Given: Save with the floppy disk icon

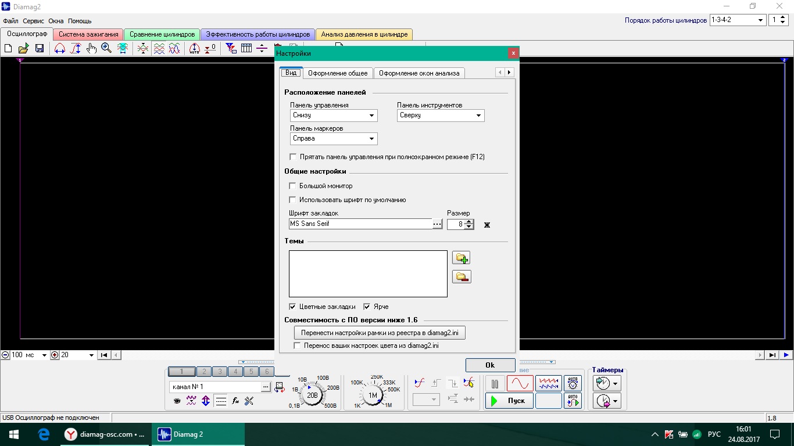Looking at the screenshot, I should (40, 49).
